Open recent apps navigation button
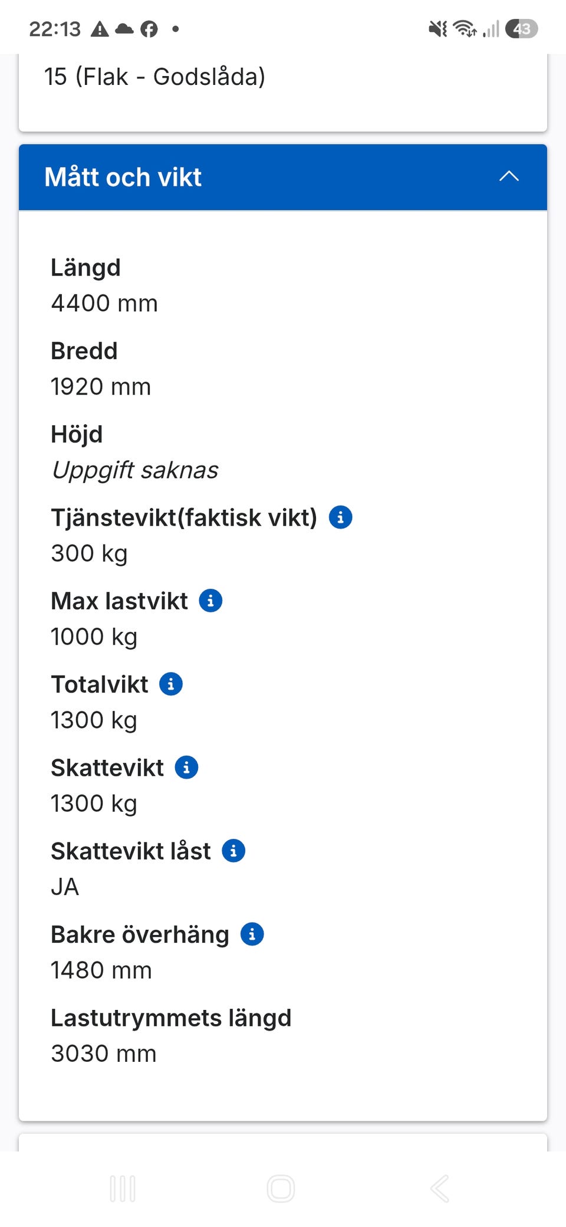 [123, 1189]
